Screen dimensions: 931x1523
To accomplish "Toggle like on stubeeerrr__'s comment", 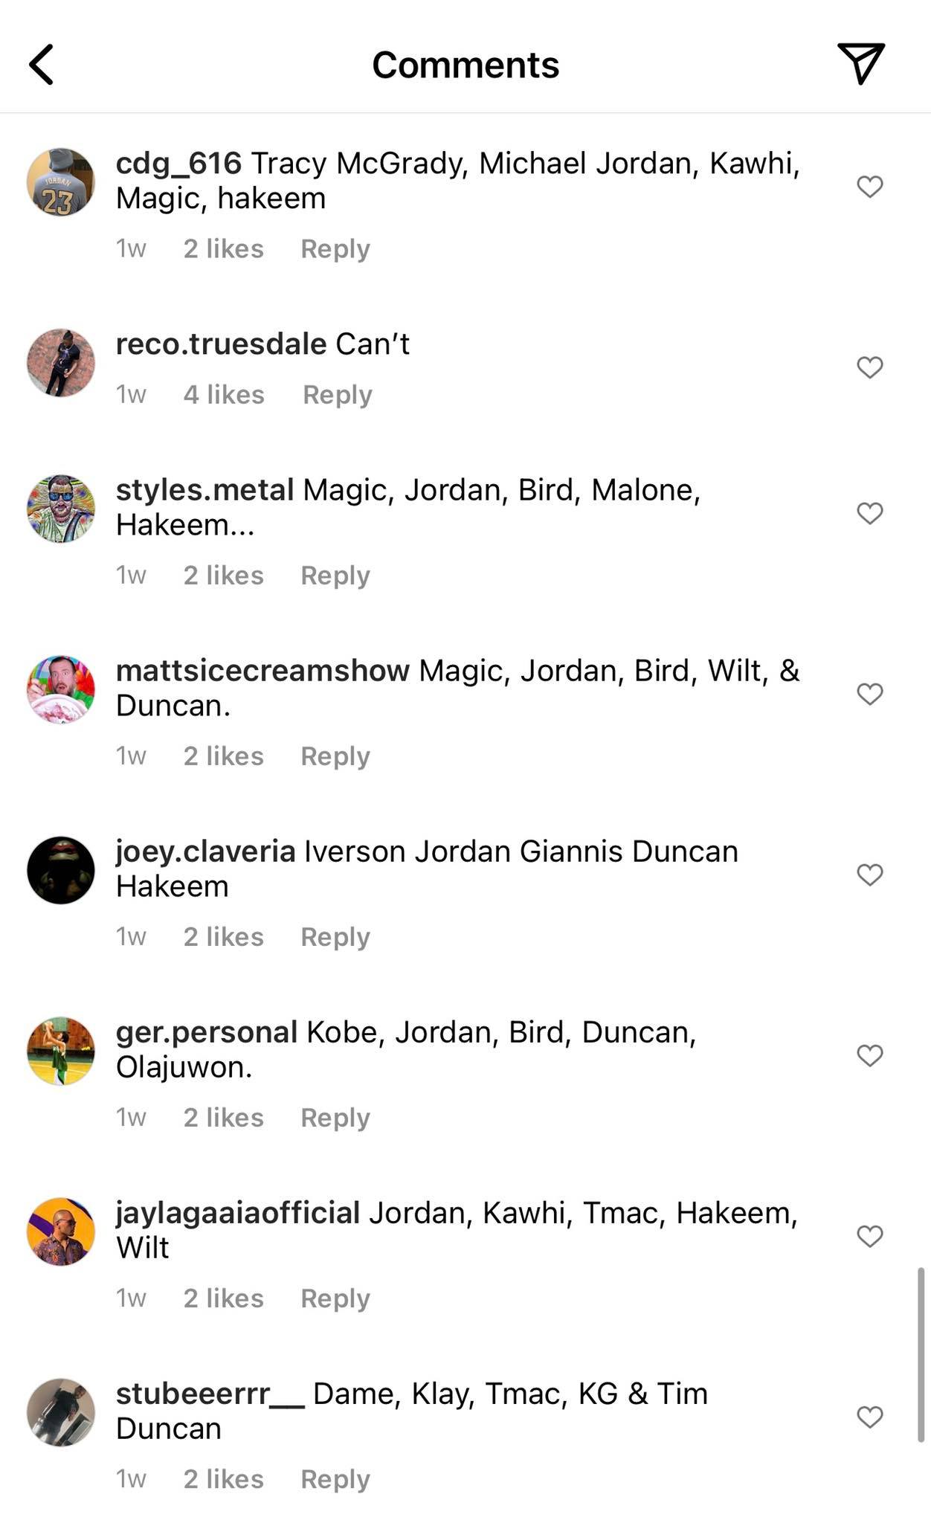I will 869,1416.
